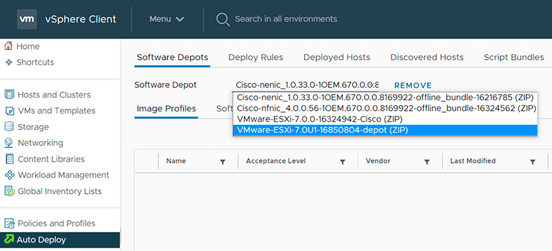Click the Networking globe icon

pyautogui.click(x=9, y=143)
